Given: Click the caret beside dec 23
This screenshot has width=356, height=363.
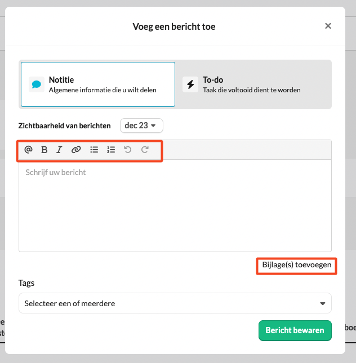Looking at the screenshot, I should coord(153,126).
